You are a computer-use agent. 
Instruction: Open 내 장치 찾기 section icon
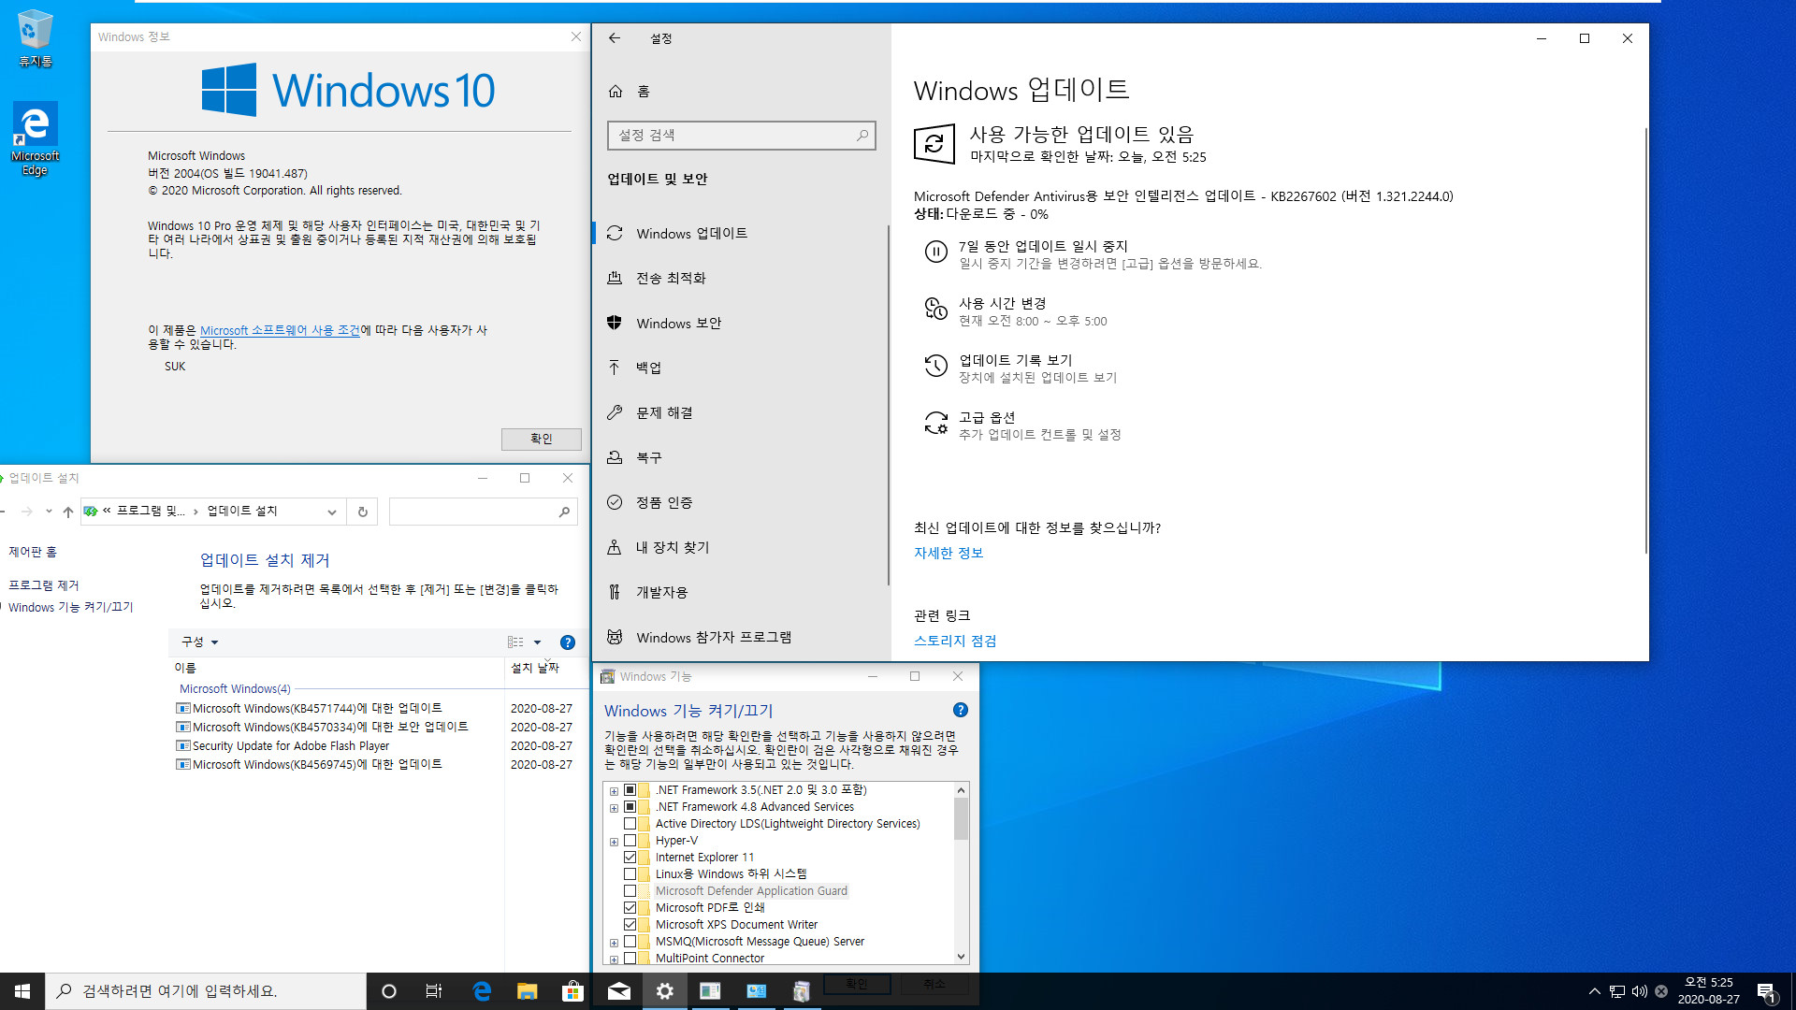[615, 547]
